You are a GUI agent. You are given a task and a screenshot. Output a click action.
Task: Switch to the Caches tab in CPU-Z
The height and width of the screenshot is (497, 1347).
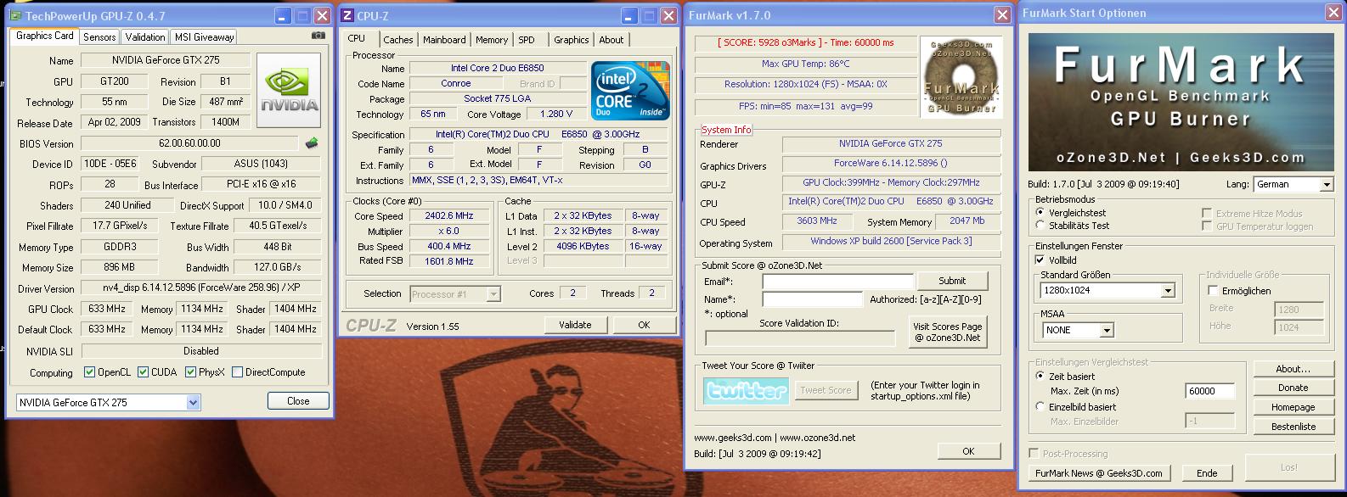397,40
